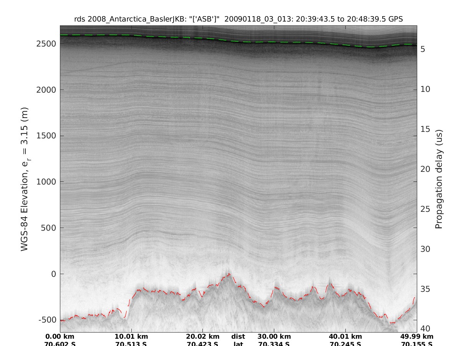Click the 1500 elevation tick label
The height and width of the screenshot is (346, 461).
coord(46,136)
